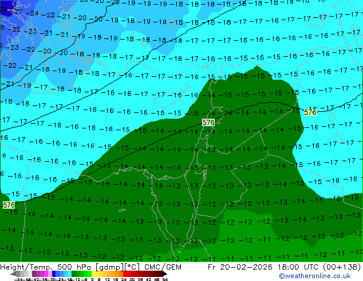Click the -24 temperature value on the map

coord(33,13)
